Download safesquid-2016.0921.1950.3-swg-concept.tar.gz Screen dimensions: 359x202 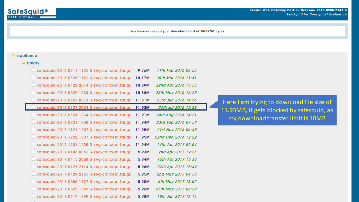[x=84, y=122]
